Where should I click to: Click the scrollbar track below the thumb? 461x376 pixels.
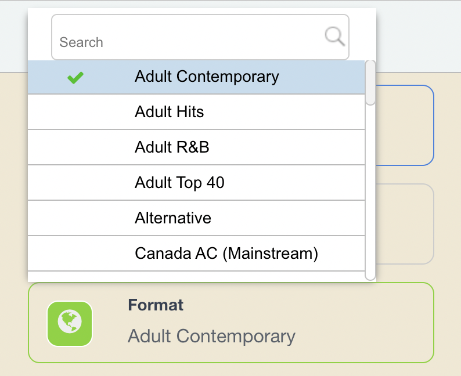(370, 193)
